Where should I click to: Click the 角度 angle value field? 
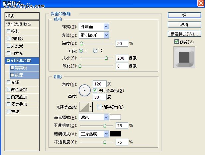(100, 84)
